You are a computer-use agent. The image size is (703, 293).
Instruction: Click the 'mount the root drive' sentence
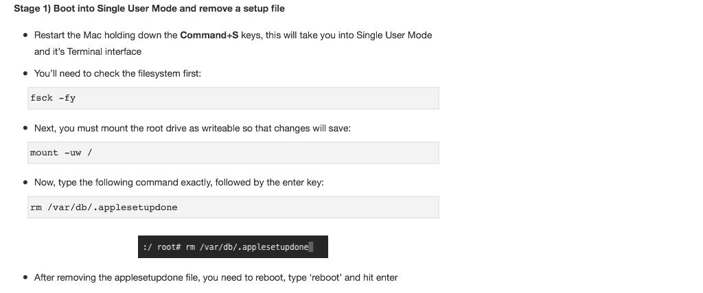point(192,129)
